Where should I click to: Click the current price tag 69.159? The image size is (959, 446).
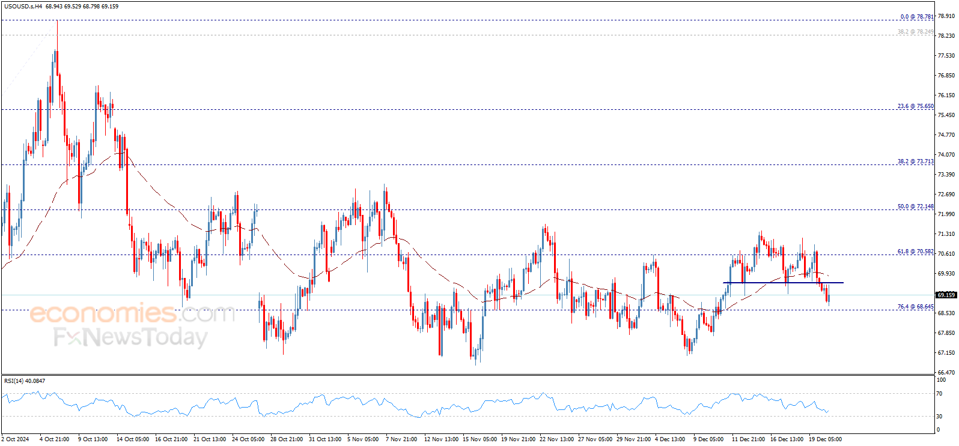coord(946,295)
